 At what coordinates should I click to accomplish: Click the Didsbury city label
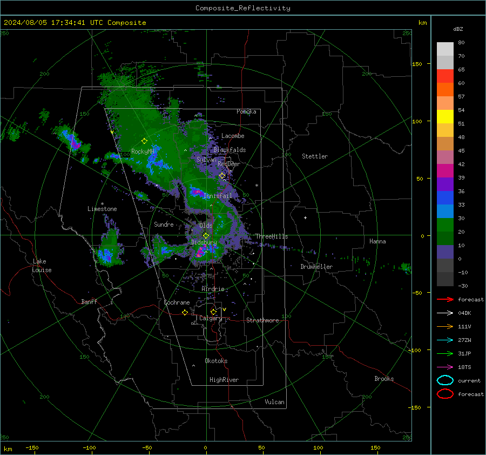204,242
